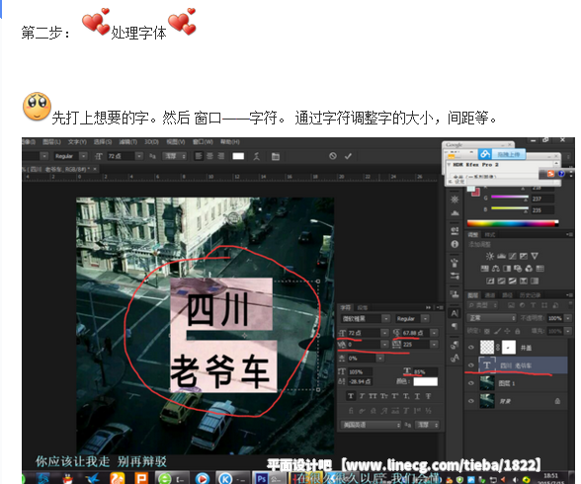Viewport: 581px width, 484px height.
Task: Click vertical scale field showing 105%
Action: pos(360,371)
